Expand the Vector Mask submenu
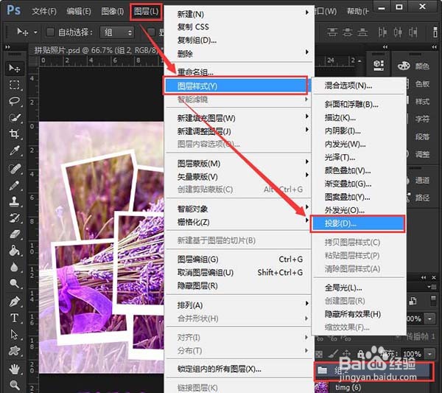 click(306, 175)
